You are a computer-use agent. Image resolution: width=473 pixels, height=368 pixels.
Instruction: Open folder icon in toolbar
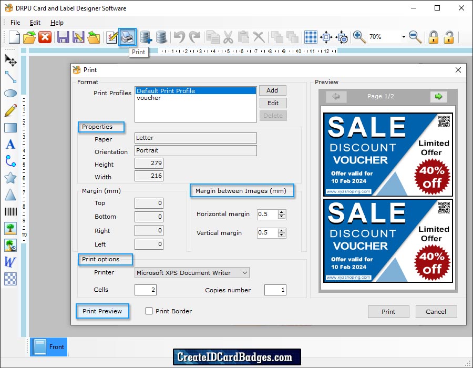point(29,37)
